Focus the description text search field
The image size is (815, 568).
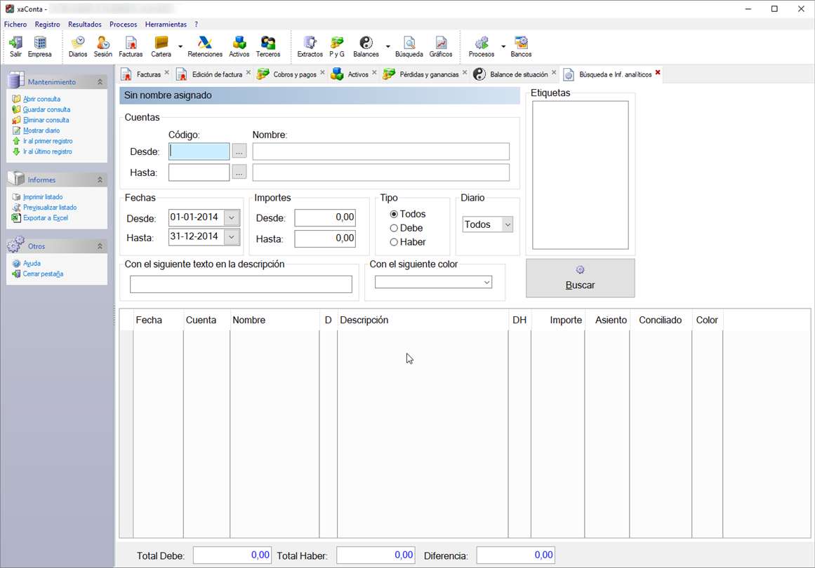[x=241, y=284]
